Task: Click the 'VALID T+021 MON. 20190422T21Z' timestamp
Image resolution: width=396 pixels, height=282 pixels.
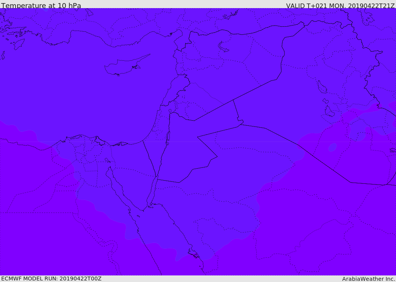Action: 340,5
